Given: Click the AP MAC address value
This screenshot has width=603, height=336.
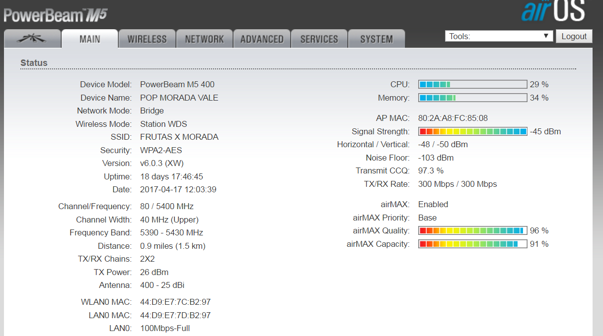Looking at the screenshot, I should tap(452, 118).
